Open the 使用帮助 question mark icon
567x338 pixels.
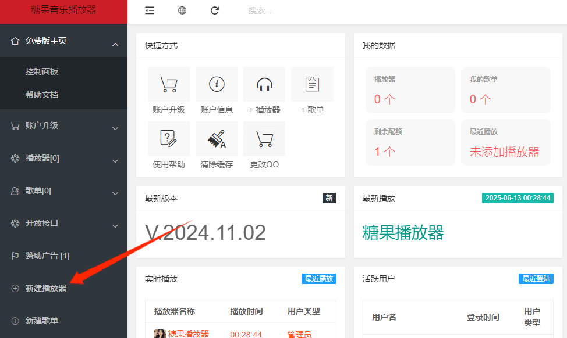(169, 138)
